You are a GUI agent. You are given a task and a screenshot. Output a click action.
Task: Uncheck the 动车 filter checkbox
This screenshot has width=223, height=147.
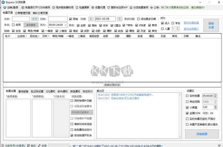(x=101, y=25)
